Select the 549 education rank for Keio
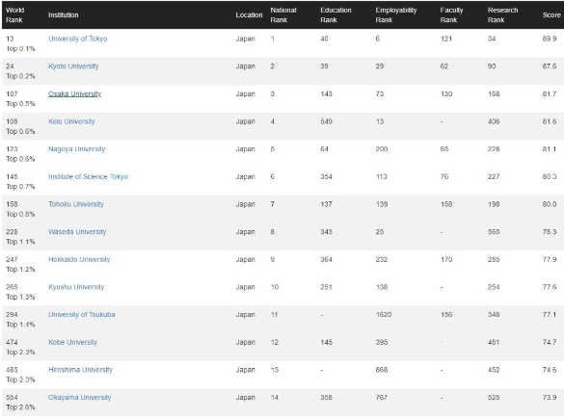The width and height of the screenshot is (564, 419). (x=326, y=121)
